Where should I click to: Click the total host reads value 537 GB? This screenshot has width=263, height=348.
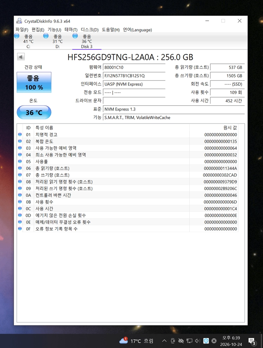(227, 67)
